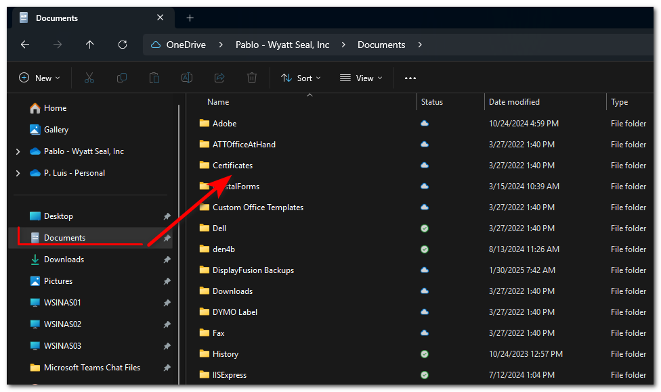Open the See more ellipsis menu
The height and width of the screenshot is (392, 661).
(410, 78)
